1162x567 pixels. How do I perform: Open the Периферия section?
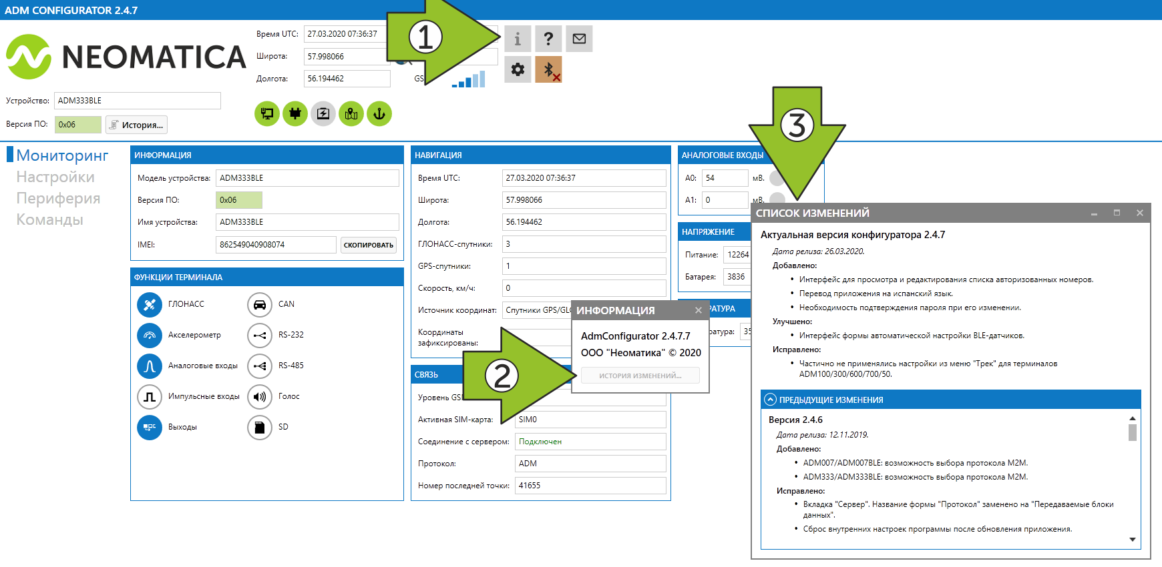pos(58,198)
